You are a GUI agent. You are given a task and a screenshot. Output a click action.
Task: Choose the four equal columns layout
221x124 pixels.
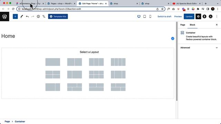pos(118,62)
